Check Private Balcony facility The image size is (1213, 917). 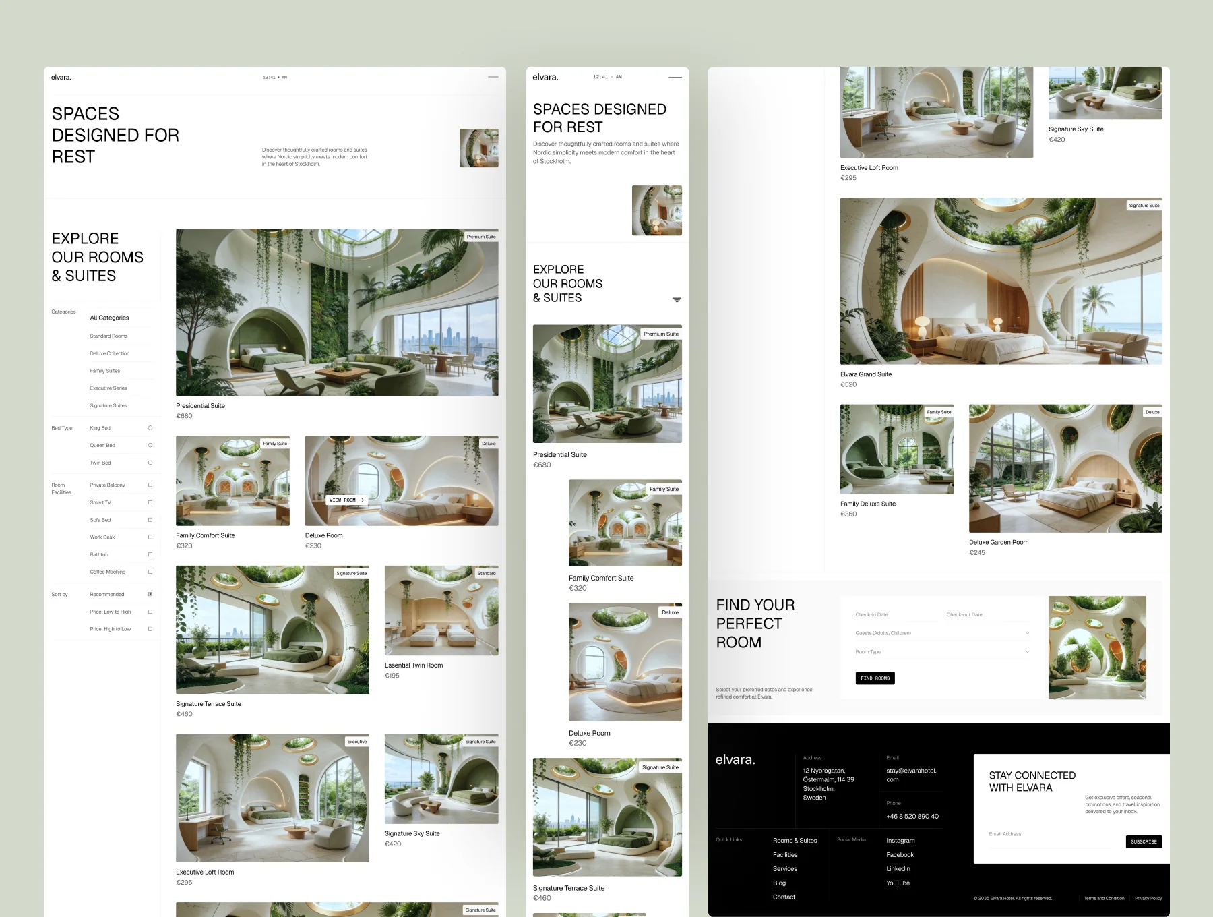point(150,485)
